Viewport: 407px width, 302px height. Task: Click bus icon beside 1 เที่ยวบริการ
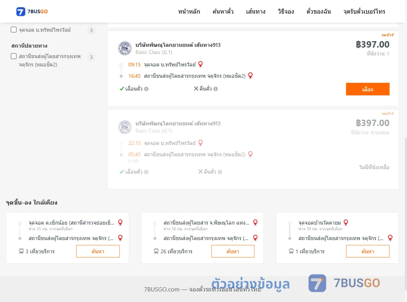click(291, 251)
